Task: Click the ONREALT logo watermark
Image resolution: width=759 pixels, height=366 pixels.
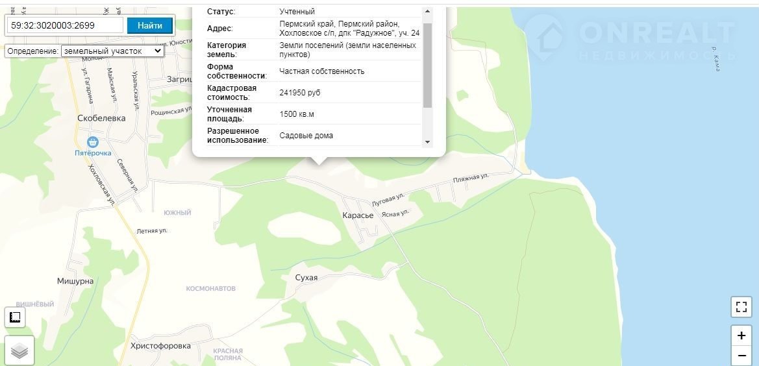Action: coord(628,38)
